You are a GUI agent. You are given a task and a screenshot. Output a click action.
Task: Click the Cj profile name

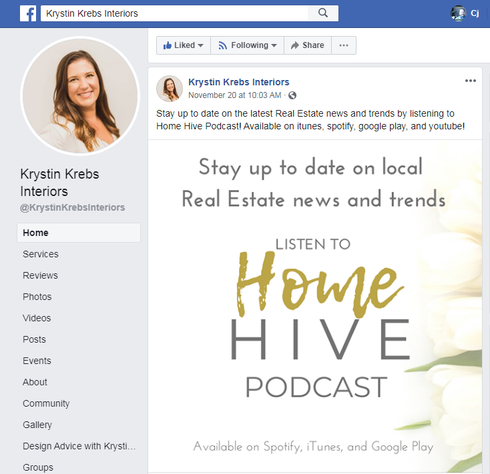(475, 13)
